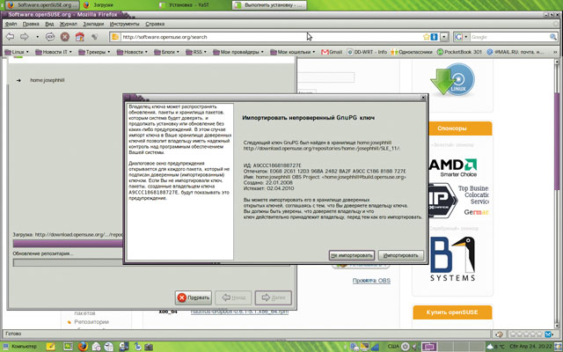Go to Firefox home page icon
This screenshot has height=352, width=563.
[x=79, y=37]
